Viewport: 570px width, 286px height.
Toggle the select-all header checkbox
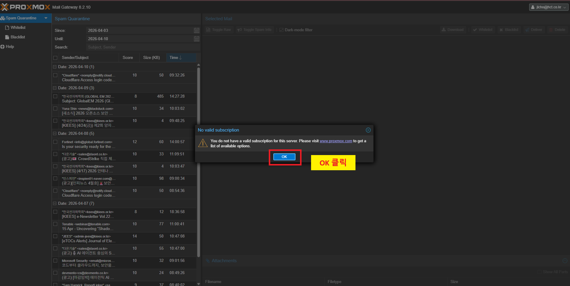pos(55,58)
